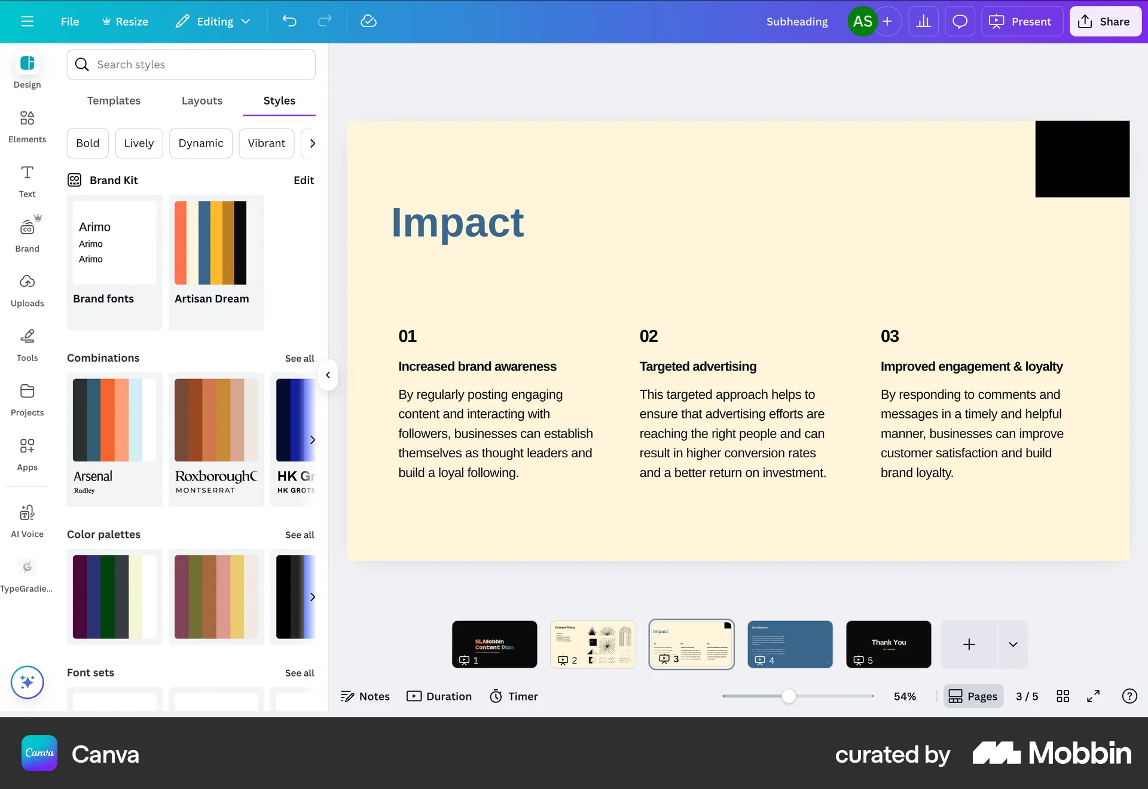Click the AS user avatar
1148x789 pixels.
tap(862, 22)
